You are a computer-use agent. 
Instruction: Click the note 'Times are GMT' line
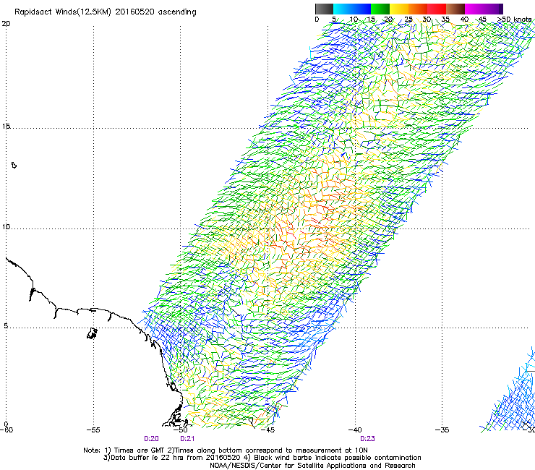pyautogui.click(x=226, y=450)
